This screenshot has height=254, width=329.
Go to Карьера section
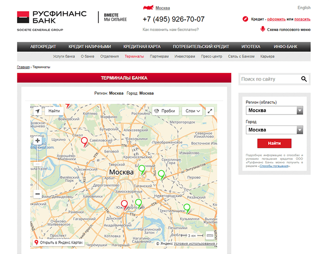(x=267, y=56)
